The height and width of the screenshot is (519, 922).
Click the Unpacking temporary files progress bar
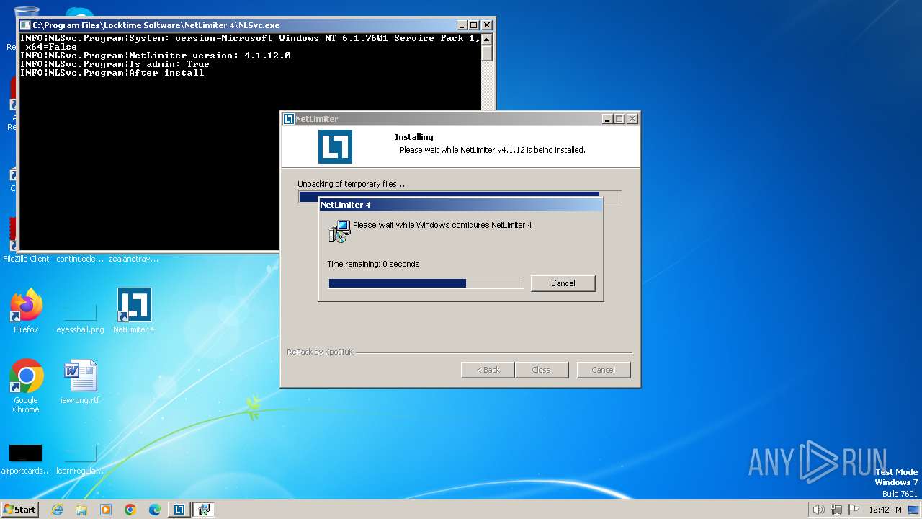point(460,196)
